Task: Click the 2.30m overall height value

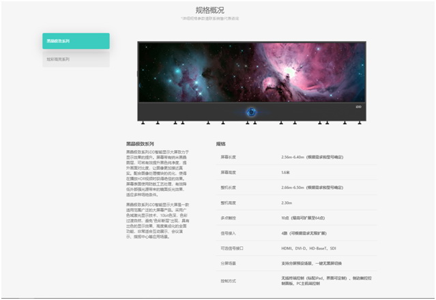Action: pyautogui.click(x=287, y=202)
